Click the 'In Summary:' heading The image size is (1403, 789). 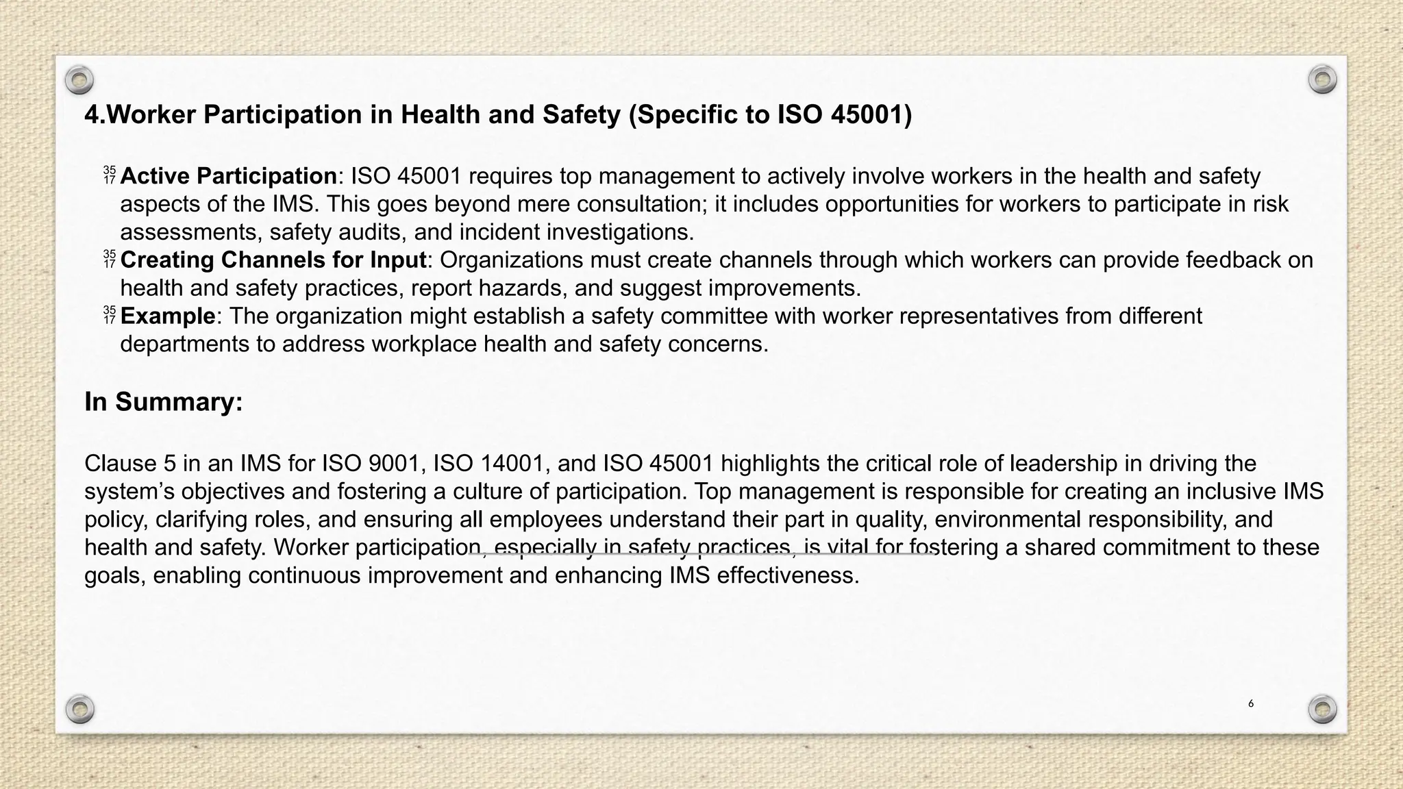click(x=164, y=402)
